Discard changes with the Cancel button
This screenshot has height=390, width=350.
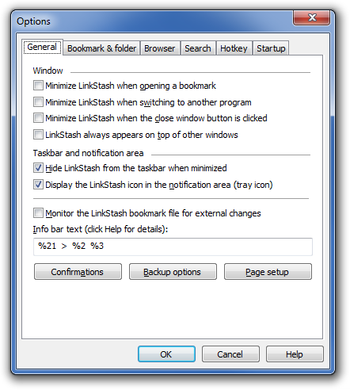[230, 354]
